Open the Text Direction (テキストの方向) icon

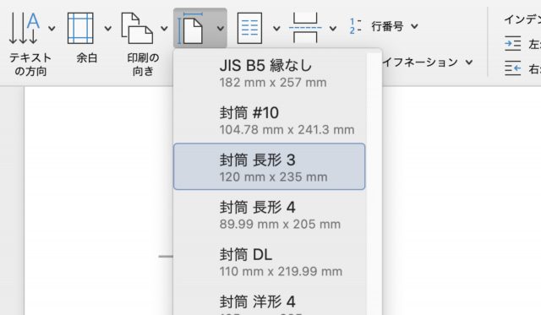click(x=25, y=28)
